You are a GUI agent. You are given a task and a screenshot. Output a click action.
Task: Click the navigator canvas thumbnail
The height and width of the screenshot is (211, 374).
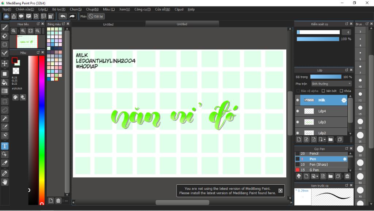tap(27, 42)
